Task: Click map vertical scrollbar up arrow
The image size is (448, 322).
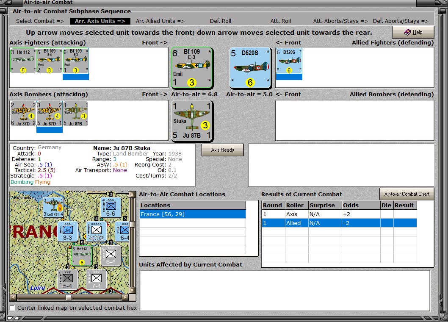Action: (132, 194)
